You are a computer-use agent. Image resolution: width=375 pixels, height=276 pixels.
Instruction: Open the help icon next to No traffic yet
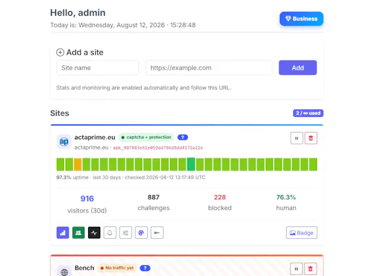pyautogui.click(x=145, y=268)
